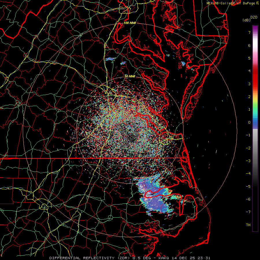Click the -2 value on color scale

pyautogui.click(x=248, y=148)
